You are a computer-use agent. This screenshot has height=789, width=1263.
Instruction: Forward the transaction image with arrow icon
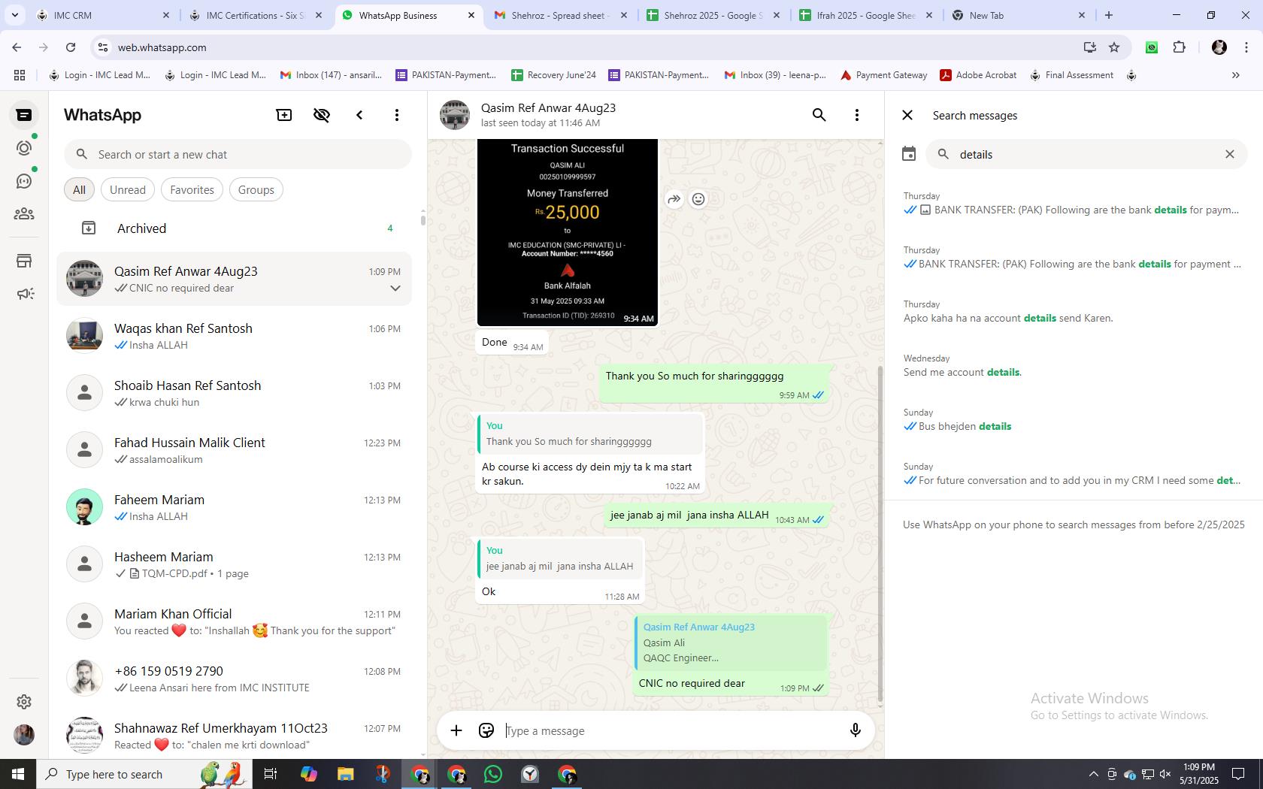(674, 199)
